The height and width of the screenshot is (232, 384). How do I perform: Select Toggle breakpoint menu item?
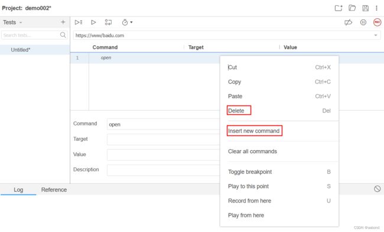tap(279, 172)
